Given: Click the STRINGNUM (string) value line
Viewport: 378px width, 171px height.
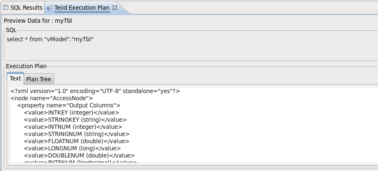Looking at the screenshot, I should [76, 134].
